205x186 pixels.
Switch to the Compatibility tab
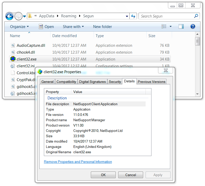[66, 82]
